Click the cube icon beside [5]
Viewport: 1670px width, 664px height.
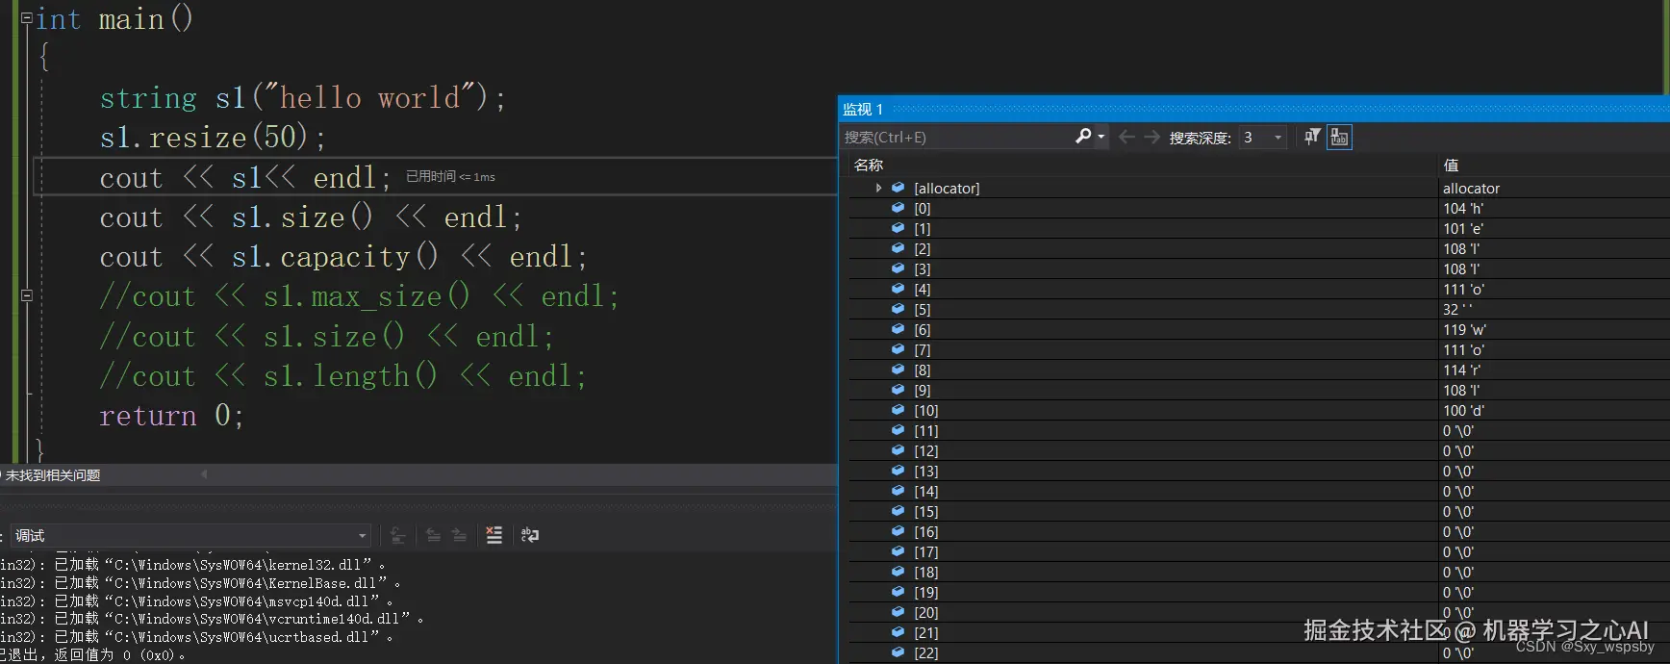(x=898, y=309)
